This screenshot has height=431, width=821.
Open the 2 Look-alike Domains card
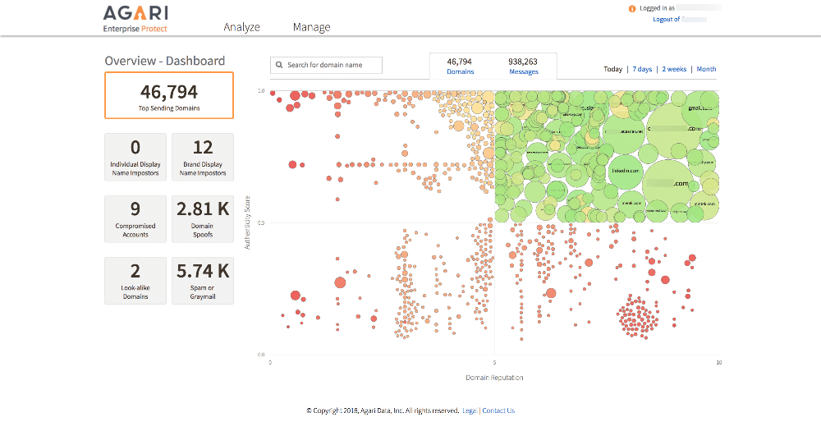tap(135, 281)
